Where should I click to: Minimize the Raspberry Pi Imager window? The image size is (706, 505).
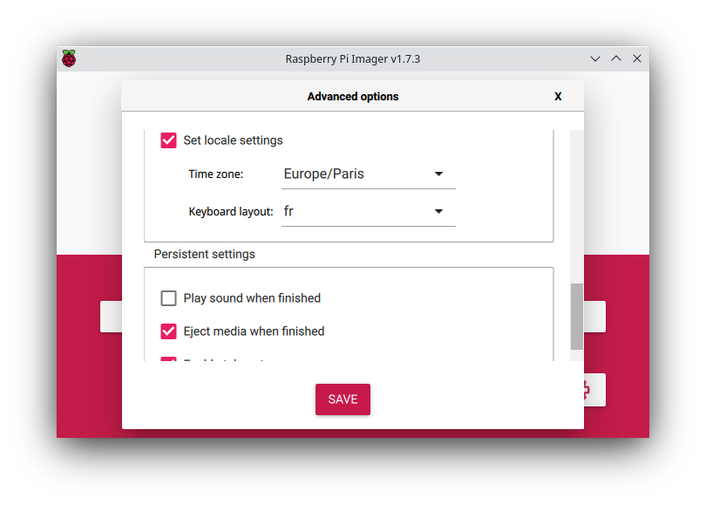pos(595,58)
